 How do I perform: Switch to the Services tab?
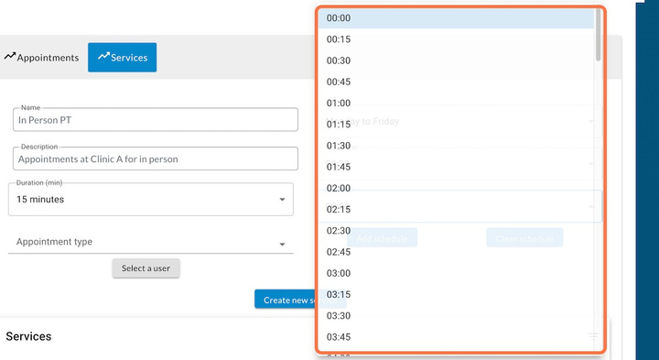click(123, 57)
